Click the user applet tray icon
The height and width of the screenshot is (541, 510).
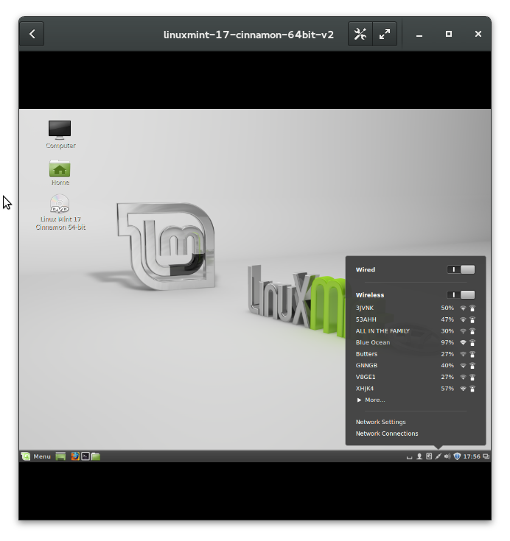[419, 456]
